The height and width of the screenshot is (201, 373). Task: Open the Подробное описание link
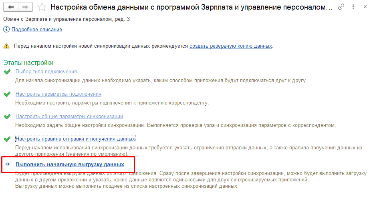tap(37, 29)
